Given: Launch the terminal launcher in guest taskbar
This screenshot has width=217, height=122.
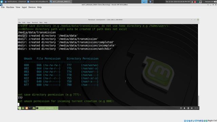Looking at the screenshot, I should click(x=30, y=108).
